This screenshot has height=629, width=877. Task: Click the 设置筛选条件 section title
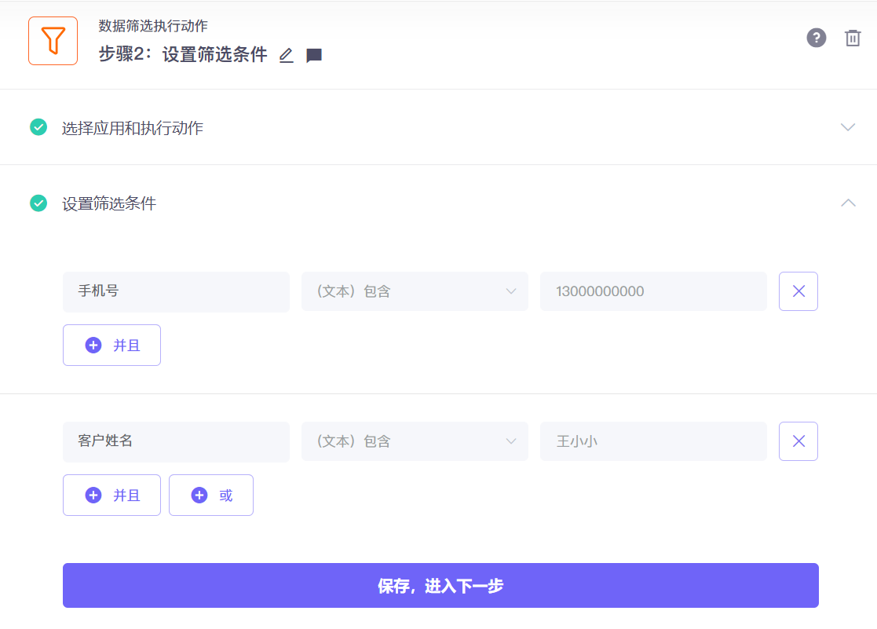109,203
